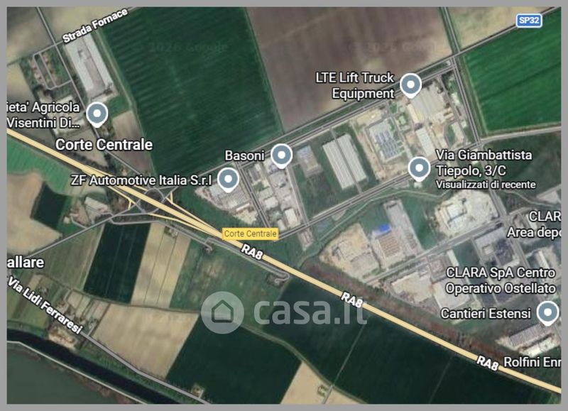Click the casa.it house logo watermark

[222, 312]
